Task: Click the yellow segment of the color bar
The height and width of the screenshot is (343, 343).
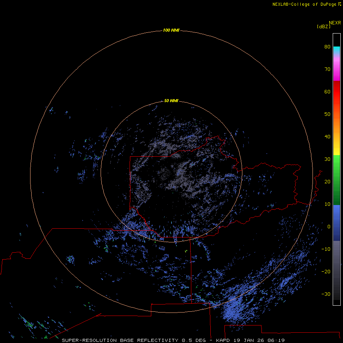Action: (337, 151)
